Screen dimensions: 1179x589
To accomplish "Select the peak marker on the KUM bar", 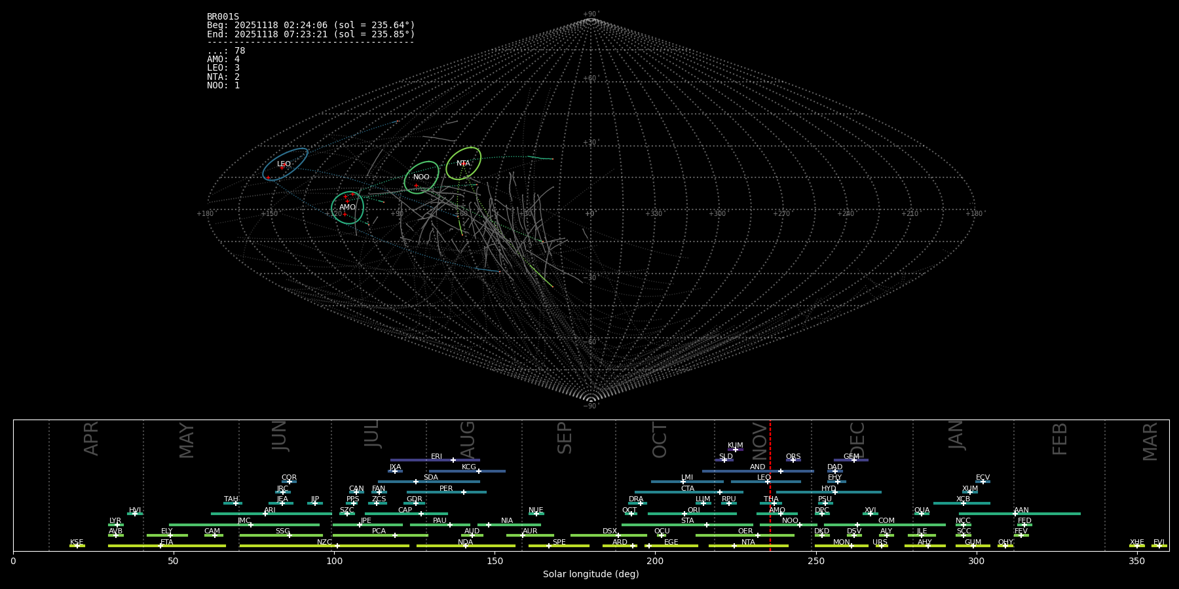I will [x=735, y=449].
